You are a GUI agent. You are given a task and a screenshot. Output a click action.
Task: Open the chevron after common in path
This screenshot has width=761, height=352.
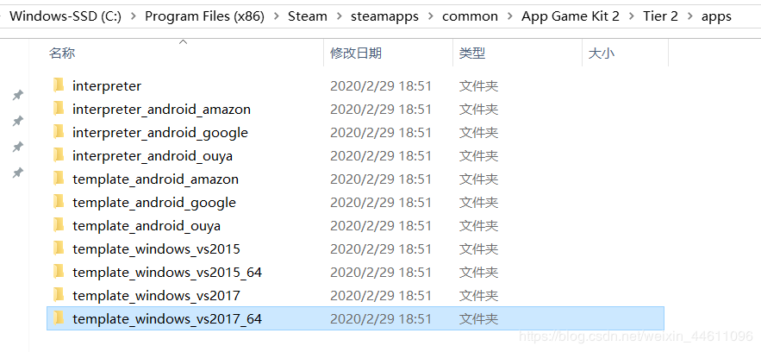(509, 16)
